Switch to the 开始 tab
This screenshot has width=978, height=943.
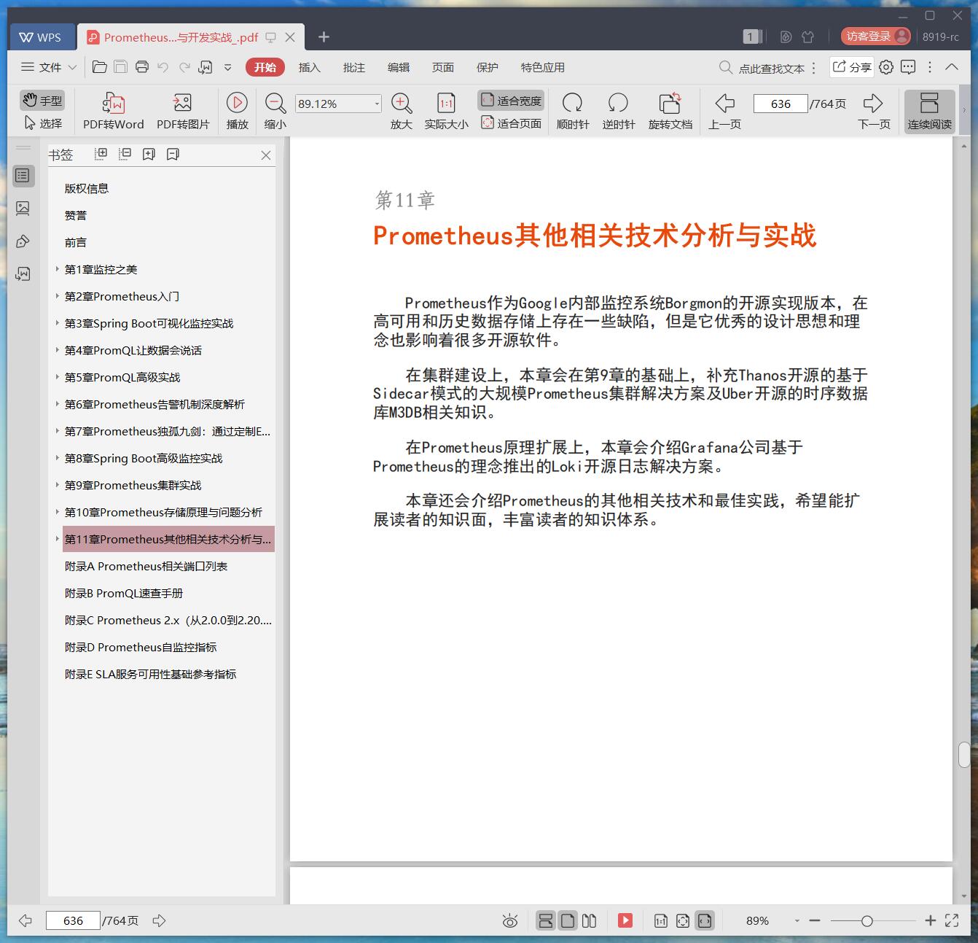[265, 67]
